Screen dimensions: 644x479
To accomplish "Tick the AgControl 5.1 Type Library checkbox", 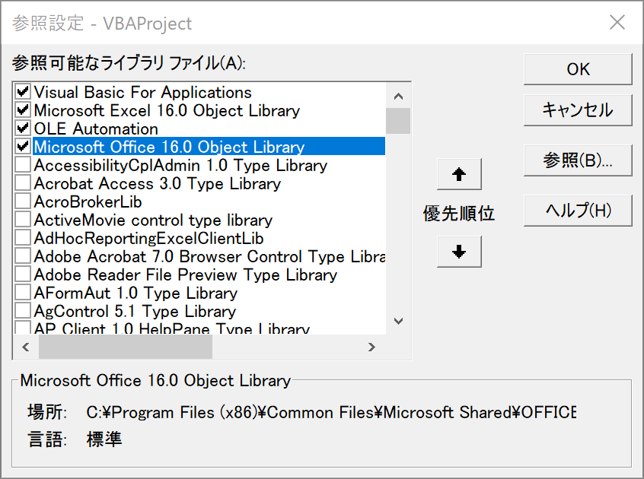I will (x=23, y=311).
